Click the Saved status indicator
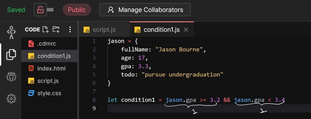The height and width of the screenshot is (119, 311). (x=16, y=10)
